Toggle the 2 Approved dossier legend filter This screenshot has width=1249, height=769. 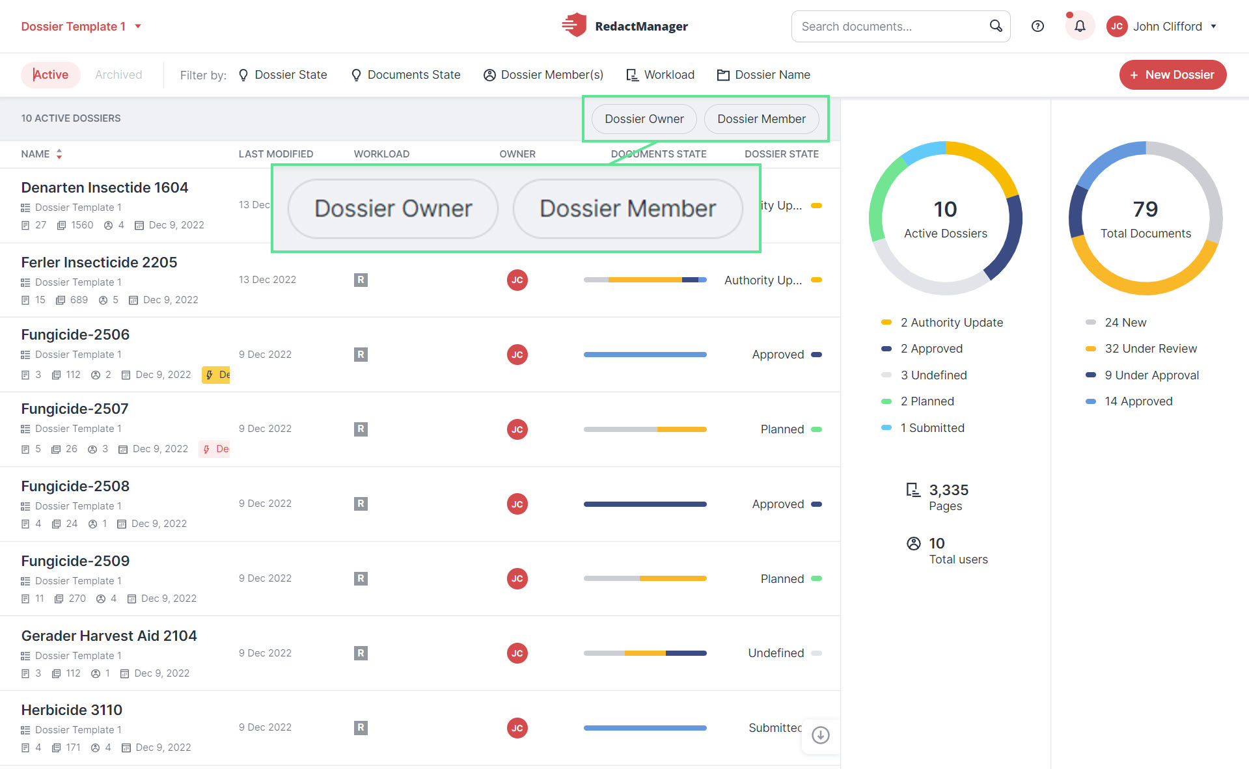(x=922, y=349)
